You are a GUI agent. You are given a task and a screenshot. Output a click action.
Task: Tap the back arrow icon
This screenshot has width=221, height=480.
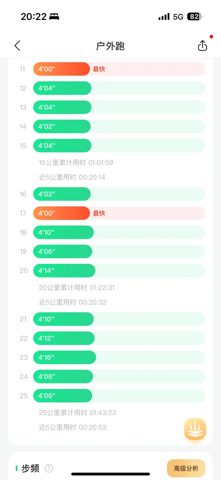click(17, 46)
